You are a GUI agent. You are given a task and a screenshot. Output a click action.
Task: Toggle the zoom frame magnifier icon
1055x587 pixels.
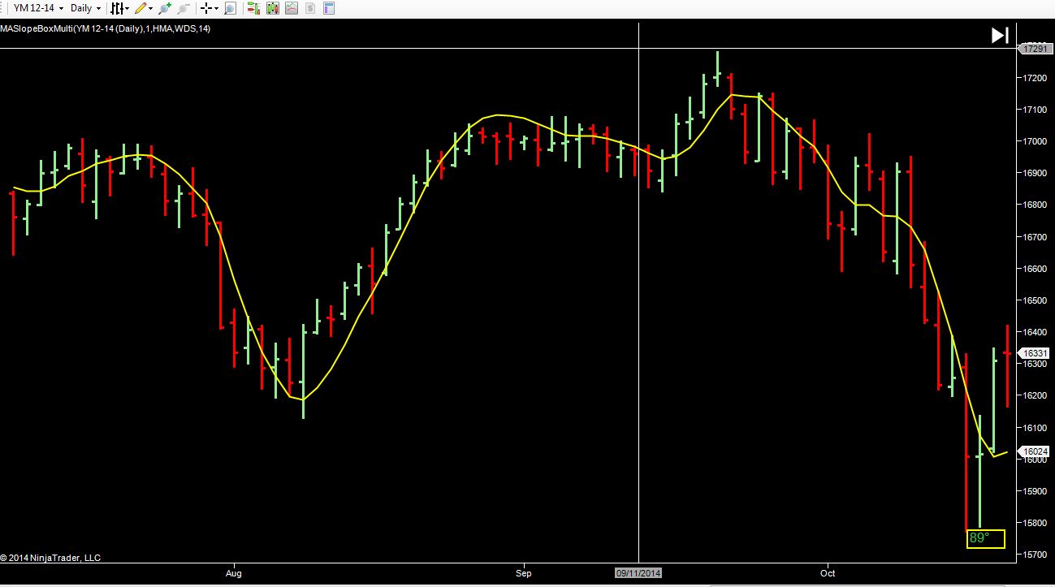230,8
